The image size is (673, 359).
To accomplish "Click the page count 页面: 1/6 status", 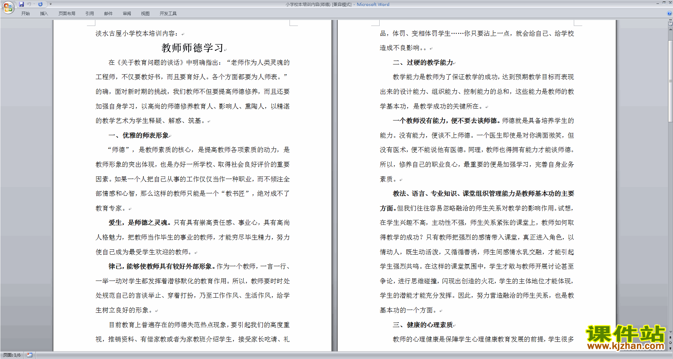I will coord(12,355).
